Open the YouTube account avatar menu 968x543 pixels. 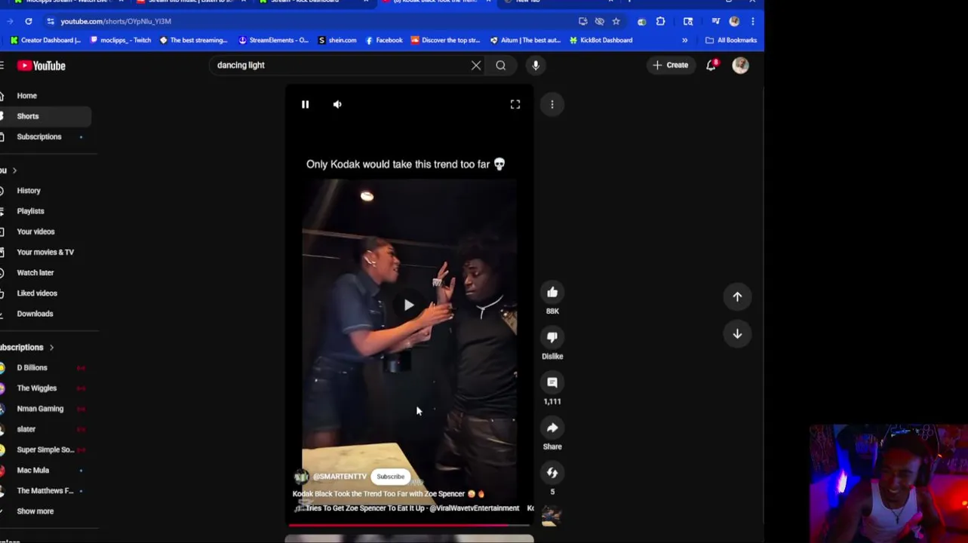coord(740,66)
